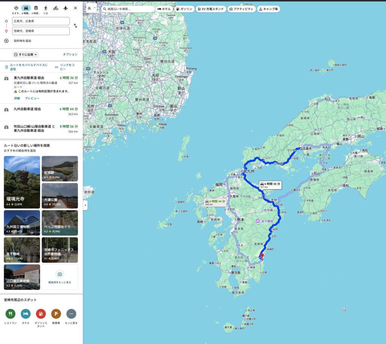Click the red destination pin at 宮崎
This screenshot has height=344, width=386.
262,256
